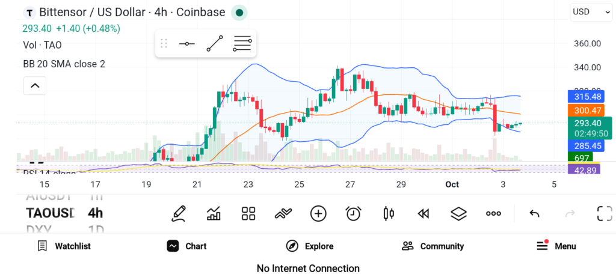Viewport: 616px width, 277px height.
Task: Redo action arrow
Action: coord(570,213)
